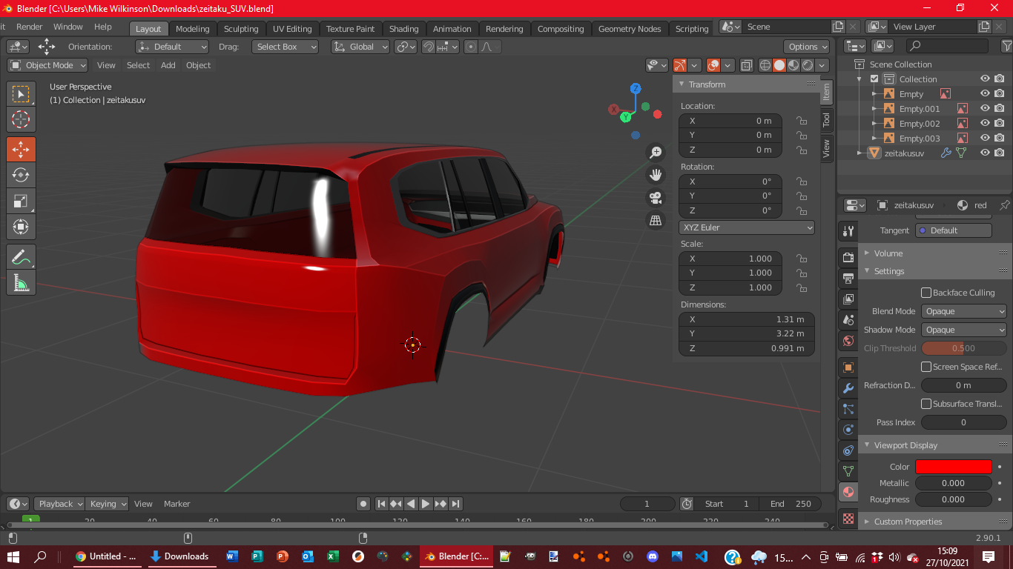Switch to the Sculpting workspace tab
The width and height of the screenshot is (1013, 569).
pyautogui.click(x=241, y=29)
